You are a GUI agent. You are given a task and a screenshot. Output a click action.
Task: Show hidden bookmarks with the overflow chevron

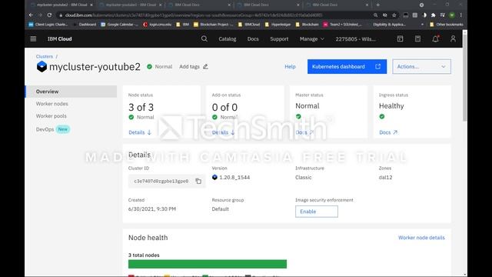tap(422, 25)
